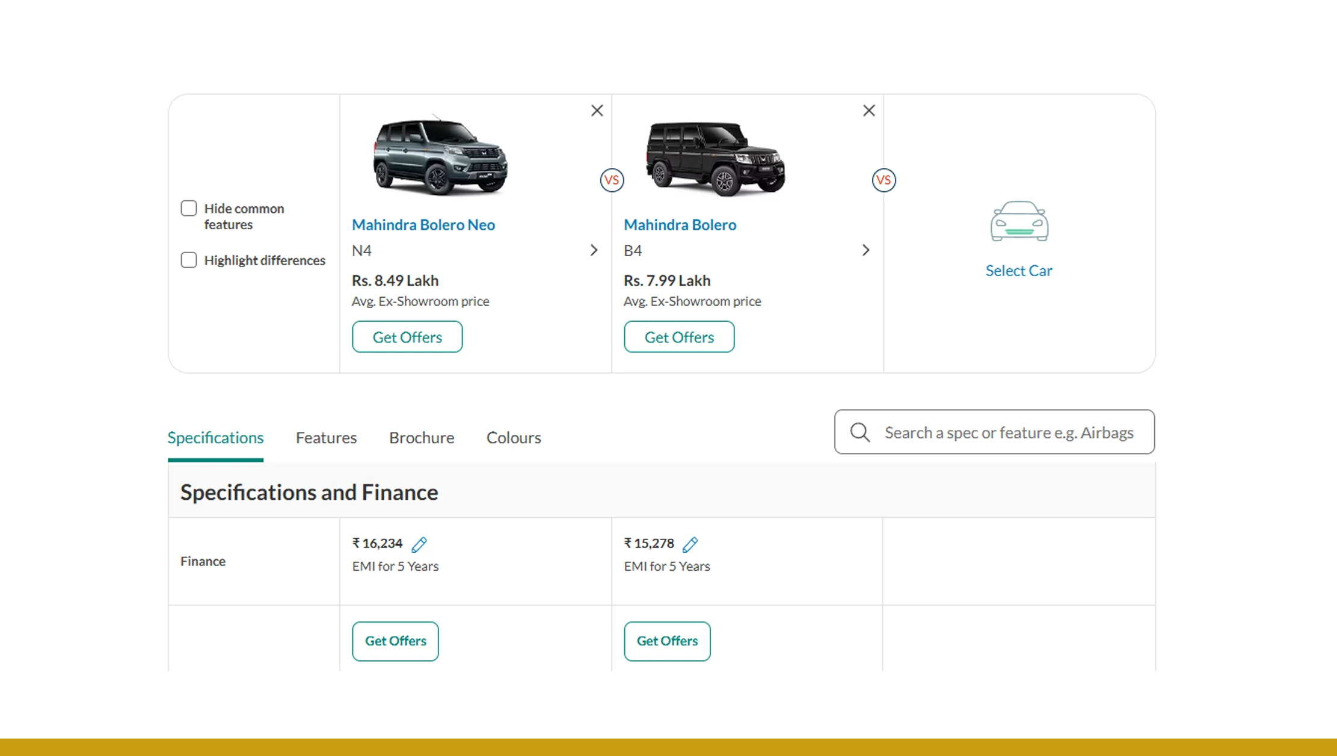Click the Select Car link
The image size is (1337, 756).
coord(1019,271)
